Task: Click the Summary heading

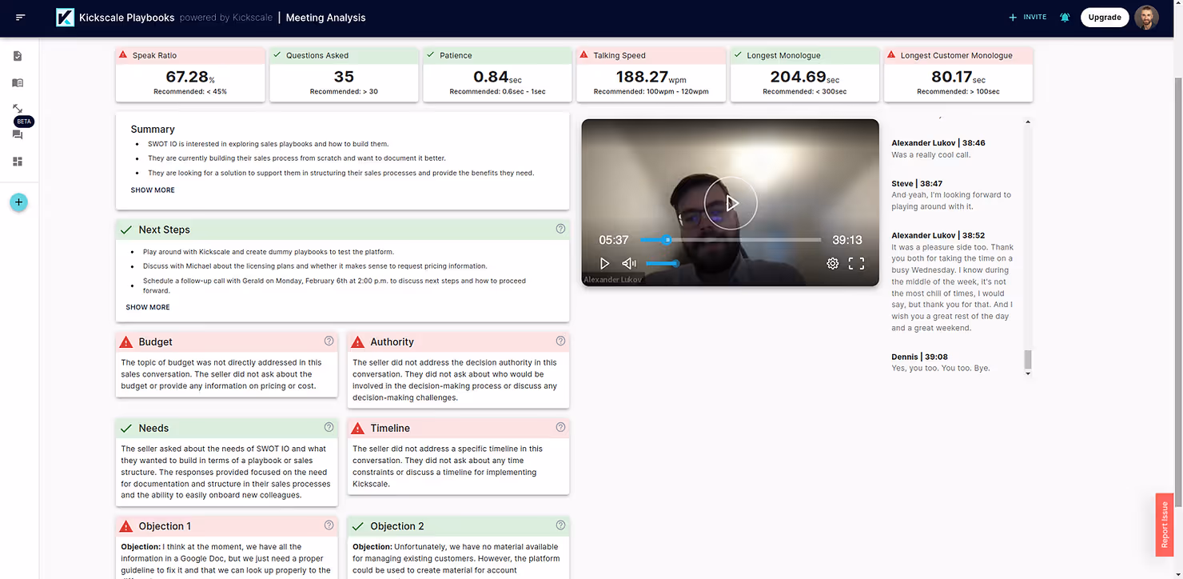Action: pyautogui.click(x=153, y=130)
